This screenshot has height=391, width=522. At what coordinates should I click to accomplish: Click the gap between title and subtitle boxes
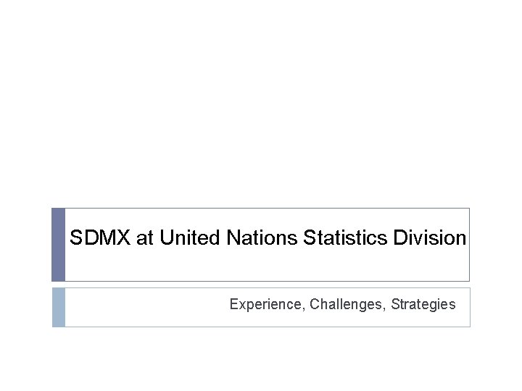tap(261, 285)
